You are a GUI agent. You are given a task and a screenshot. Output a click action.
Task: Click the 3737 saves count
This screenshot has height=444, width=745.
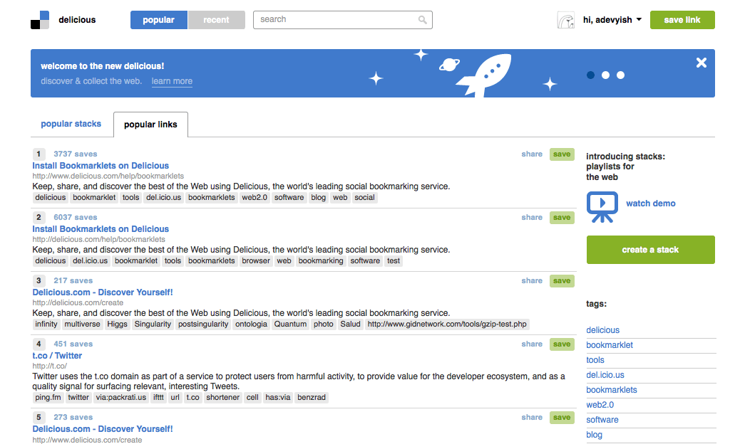coord(75,154)
